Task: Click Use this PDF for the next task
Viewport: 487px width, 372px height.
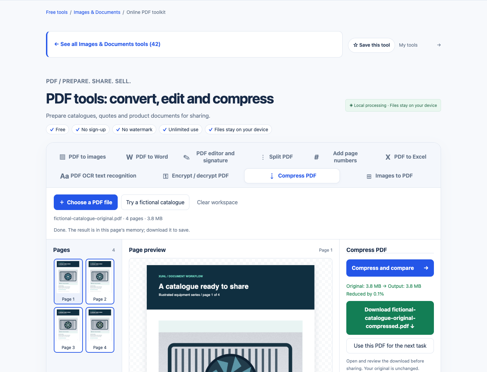Action: [x=390, y=346]
